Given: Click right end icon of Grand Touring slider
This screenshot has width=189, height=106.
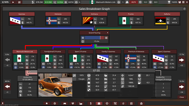Looking at the screenshot, I should pyautogui.click(x=106, y=38).
